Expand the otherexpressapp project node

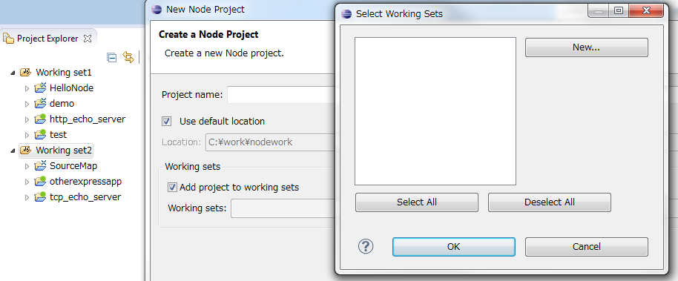27,182
